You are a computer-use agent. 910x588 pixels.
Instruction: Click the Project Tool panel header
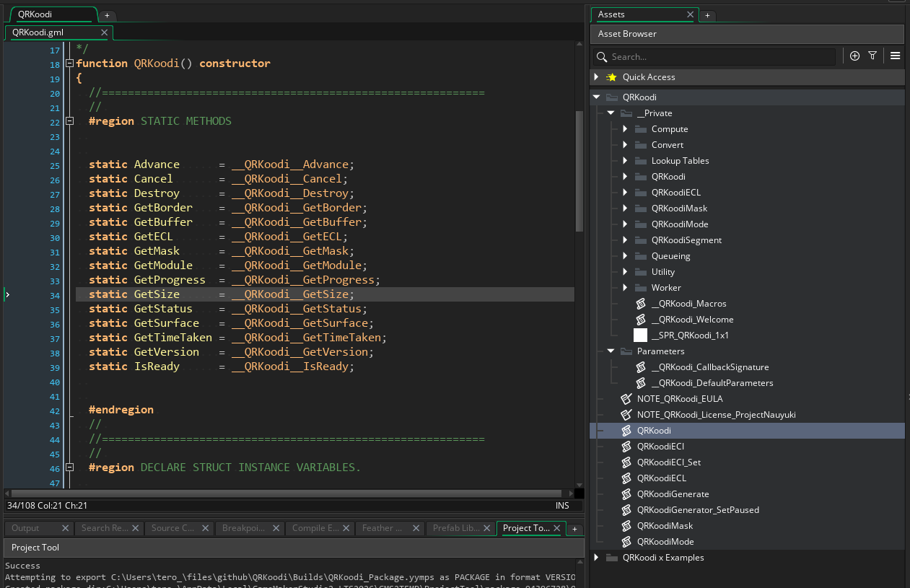point(293,548)
